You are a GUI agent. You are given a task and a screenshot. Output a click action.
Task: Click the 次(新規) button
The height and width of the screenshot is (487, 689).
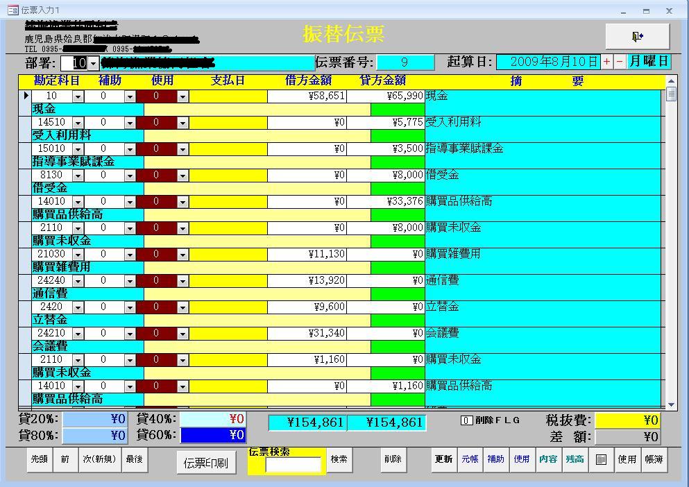point(98,459)
